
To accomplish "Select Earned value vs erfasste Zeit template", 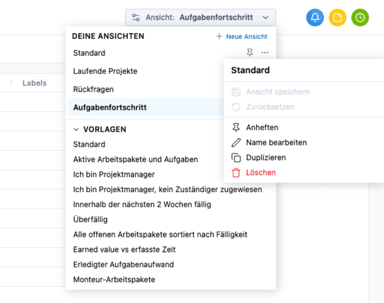I will (124, 249).
